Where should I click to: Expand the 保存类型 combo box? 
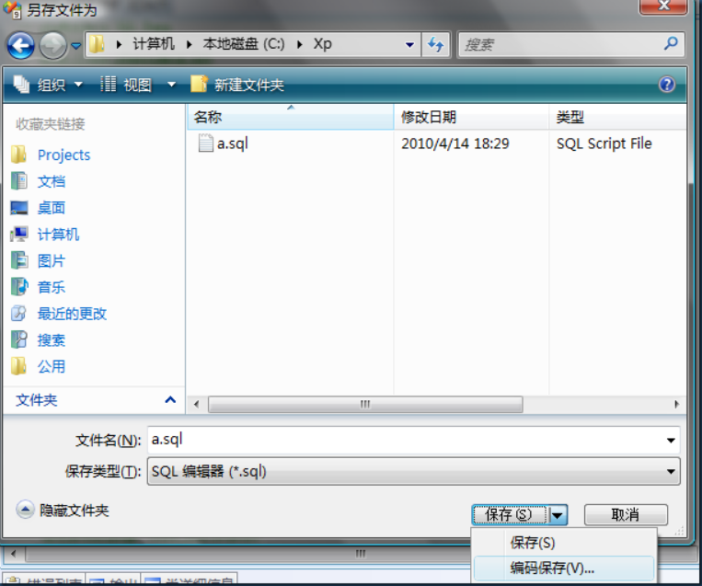(671, 471)
